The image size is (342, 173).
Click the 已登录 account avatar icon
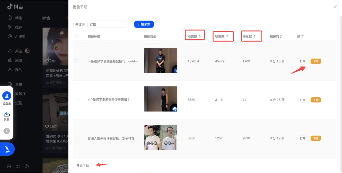(x=7, y=95)
